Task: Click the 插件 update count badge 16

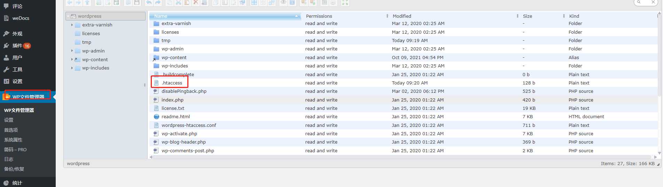Action: (27, 46)
